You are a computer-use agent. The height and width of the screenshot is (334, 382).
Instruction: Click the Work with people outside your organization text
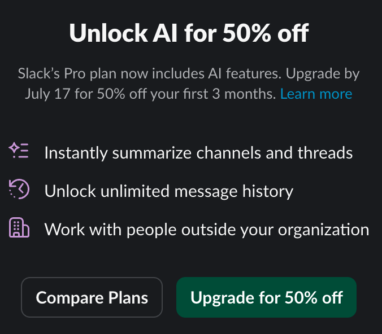click(x=207, y=230)
